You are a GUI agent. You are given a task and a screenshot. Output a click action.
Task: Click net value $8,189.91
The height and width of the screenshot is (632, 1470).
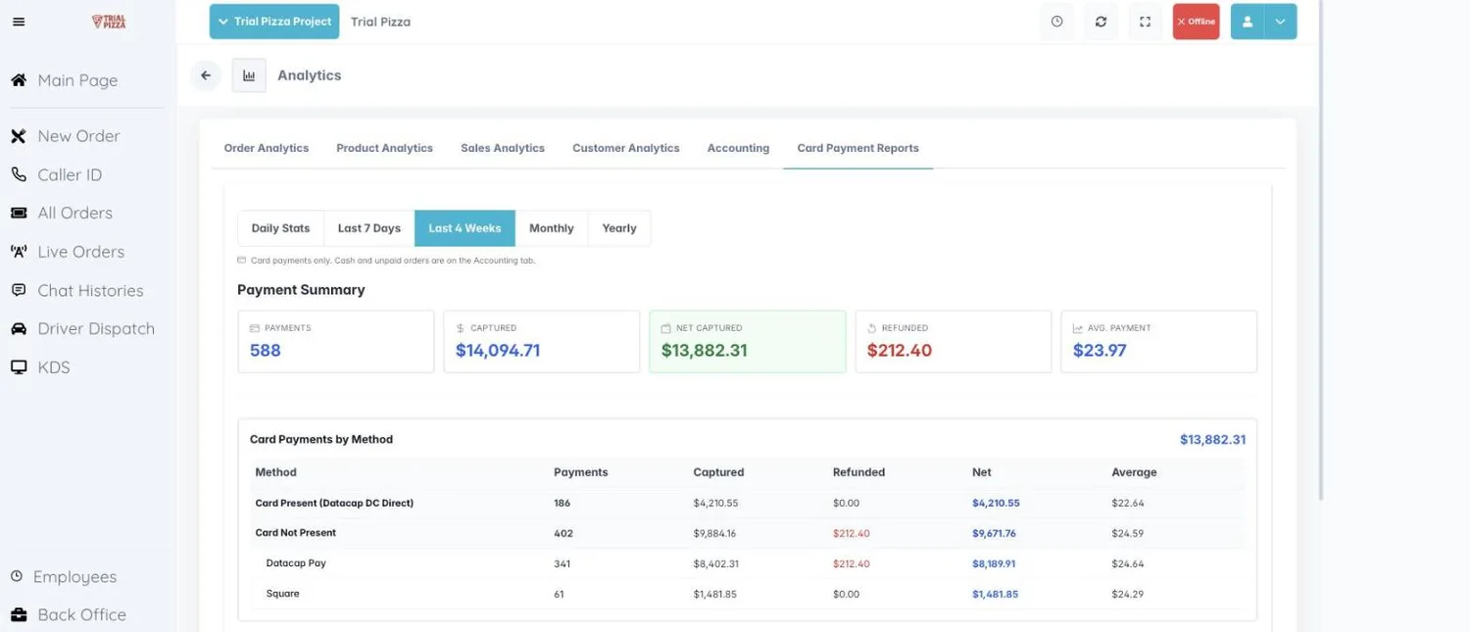994,564
